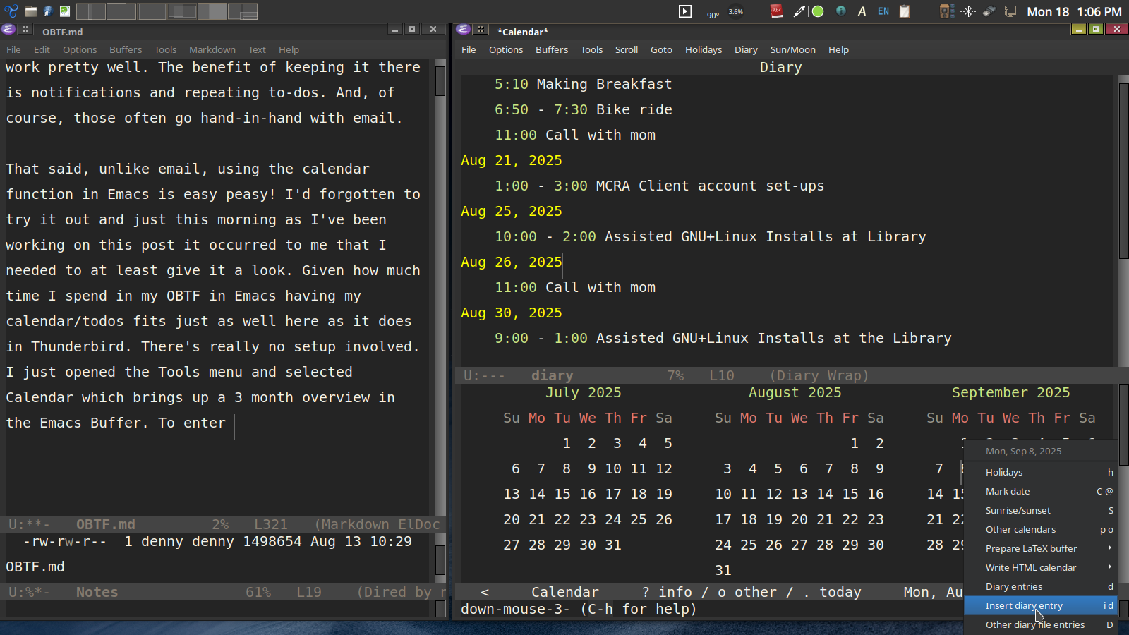Click the dictionary Abc icon in the tray
Screen dimensions: 1129x635
[x=777, y=11]
